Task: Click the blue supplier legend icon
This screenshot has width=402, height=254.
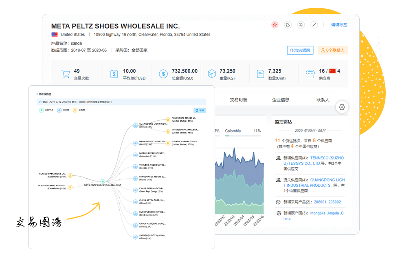Action: coord(59,110)
